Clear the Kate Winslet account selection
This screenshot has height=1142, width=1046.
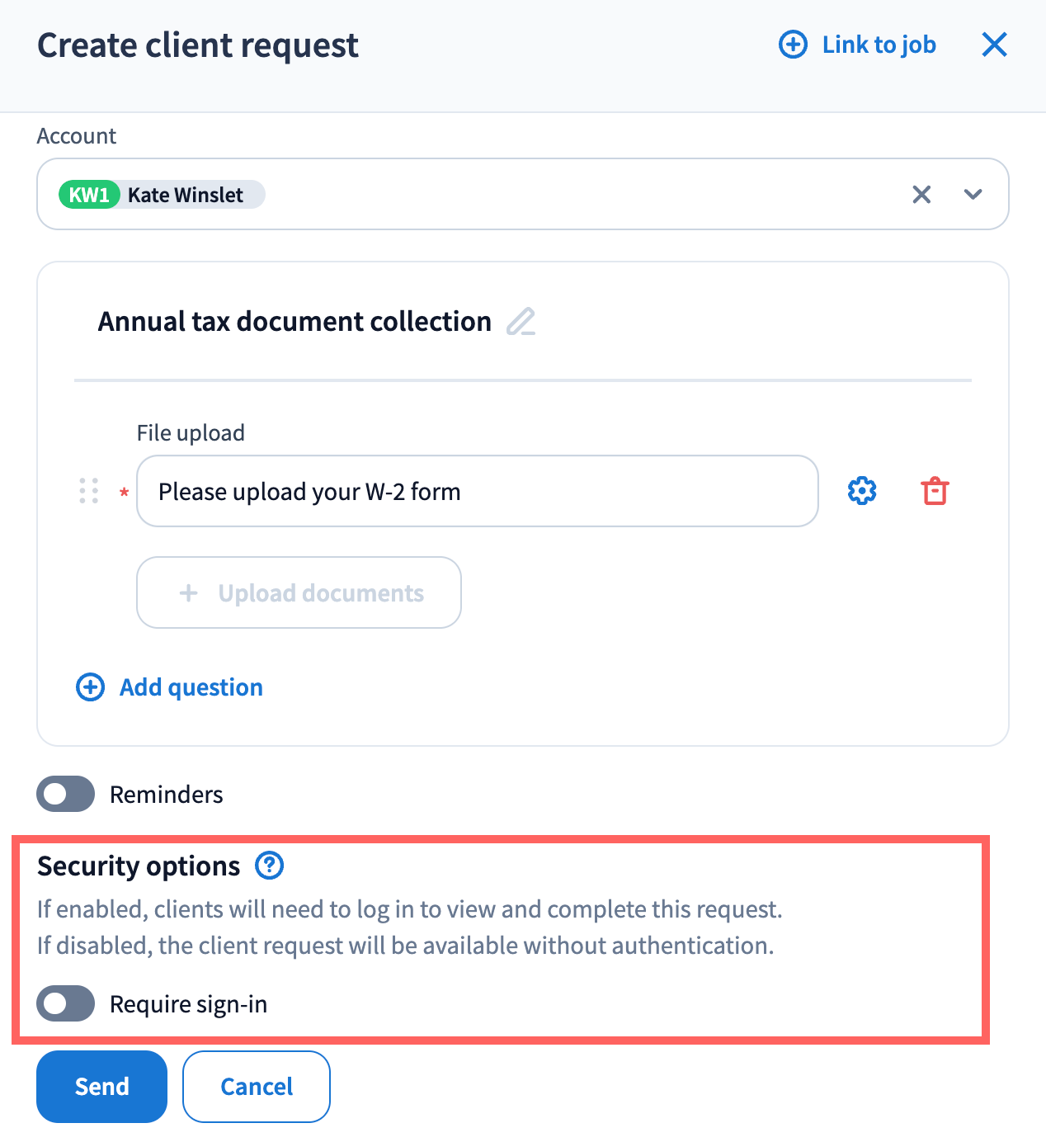pyautogui.click(x=921, y=195)
